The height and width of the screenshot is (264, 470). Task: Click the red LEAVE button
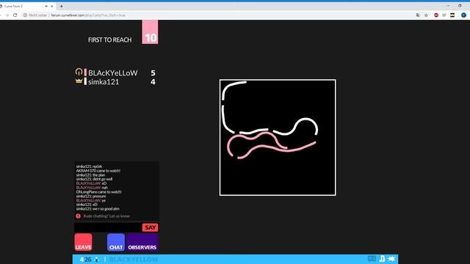point(83,242)
